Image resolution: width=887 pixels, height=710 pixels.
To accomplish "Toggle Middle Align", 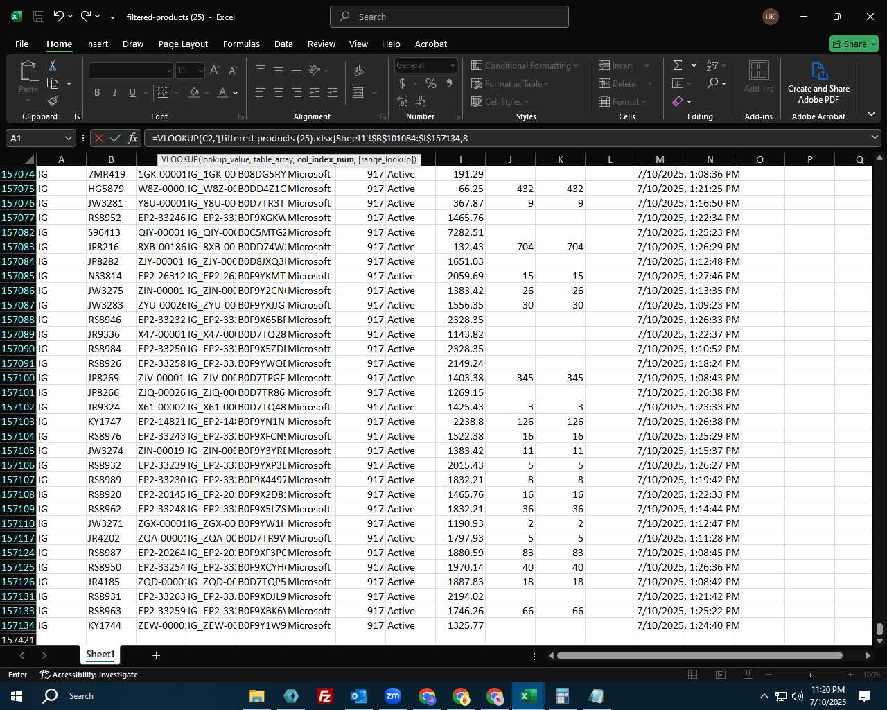I will [279, 70].
